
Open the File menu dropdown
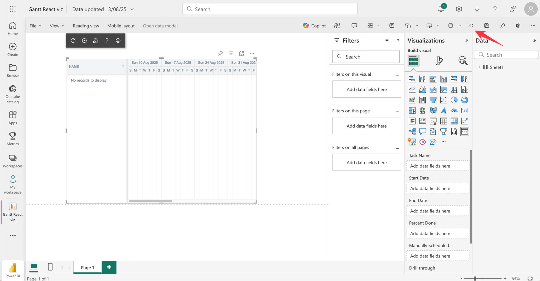[35, 26]
